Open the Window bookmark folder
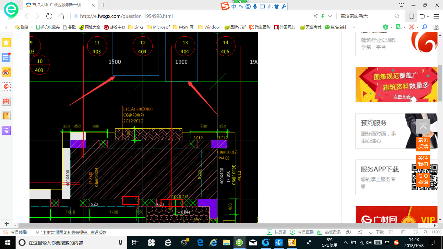 click(x=209, y=27)
